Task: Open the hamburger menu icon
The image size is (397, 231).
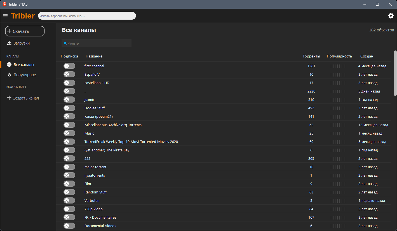Action: tap(5, 16)
